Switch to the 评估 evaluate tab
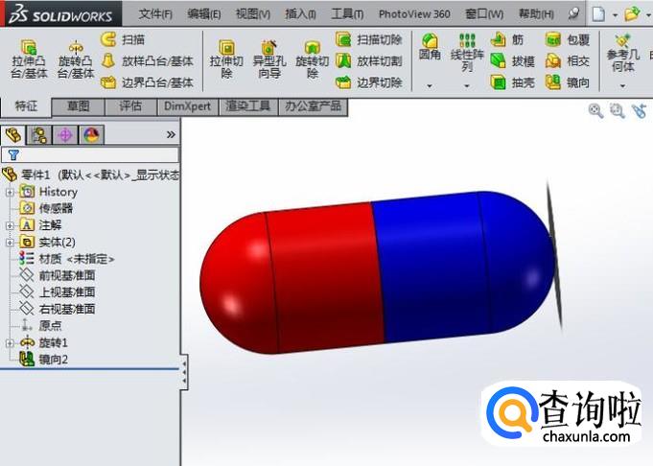 click(130, 106)
